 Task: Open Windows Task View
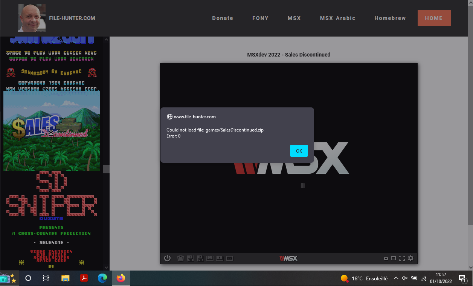[x=46, y=278]
